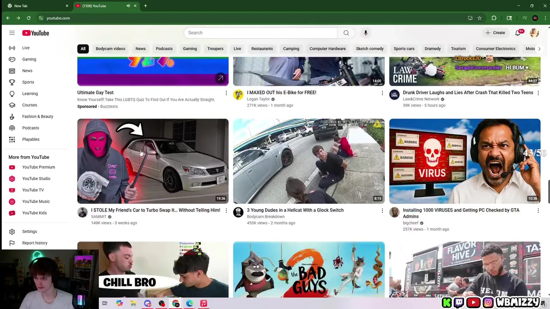Select the Consumer Electronics chip
Viewport: 550px width, 309px height.
point(495,48)
